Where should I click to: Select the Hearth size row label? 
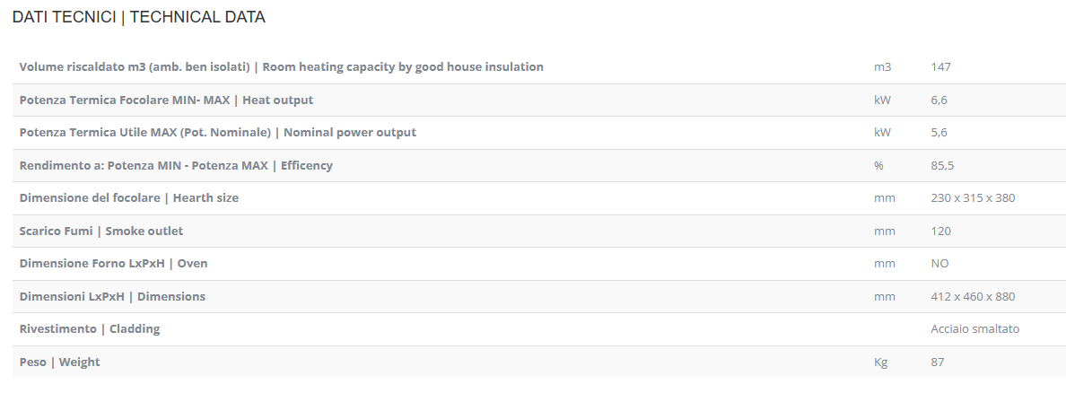[x=128, y=197]
